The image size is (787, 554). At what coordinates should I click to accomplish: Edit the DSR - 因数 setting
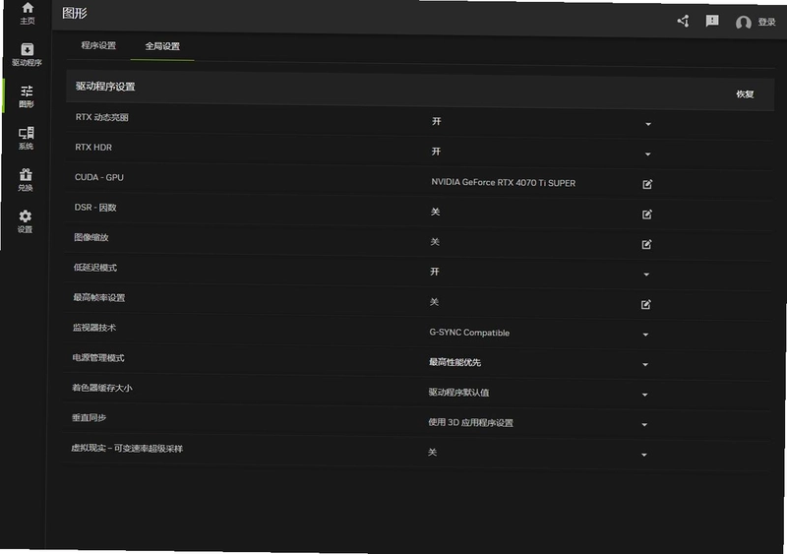[647, 214]
